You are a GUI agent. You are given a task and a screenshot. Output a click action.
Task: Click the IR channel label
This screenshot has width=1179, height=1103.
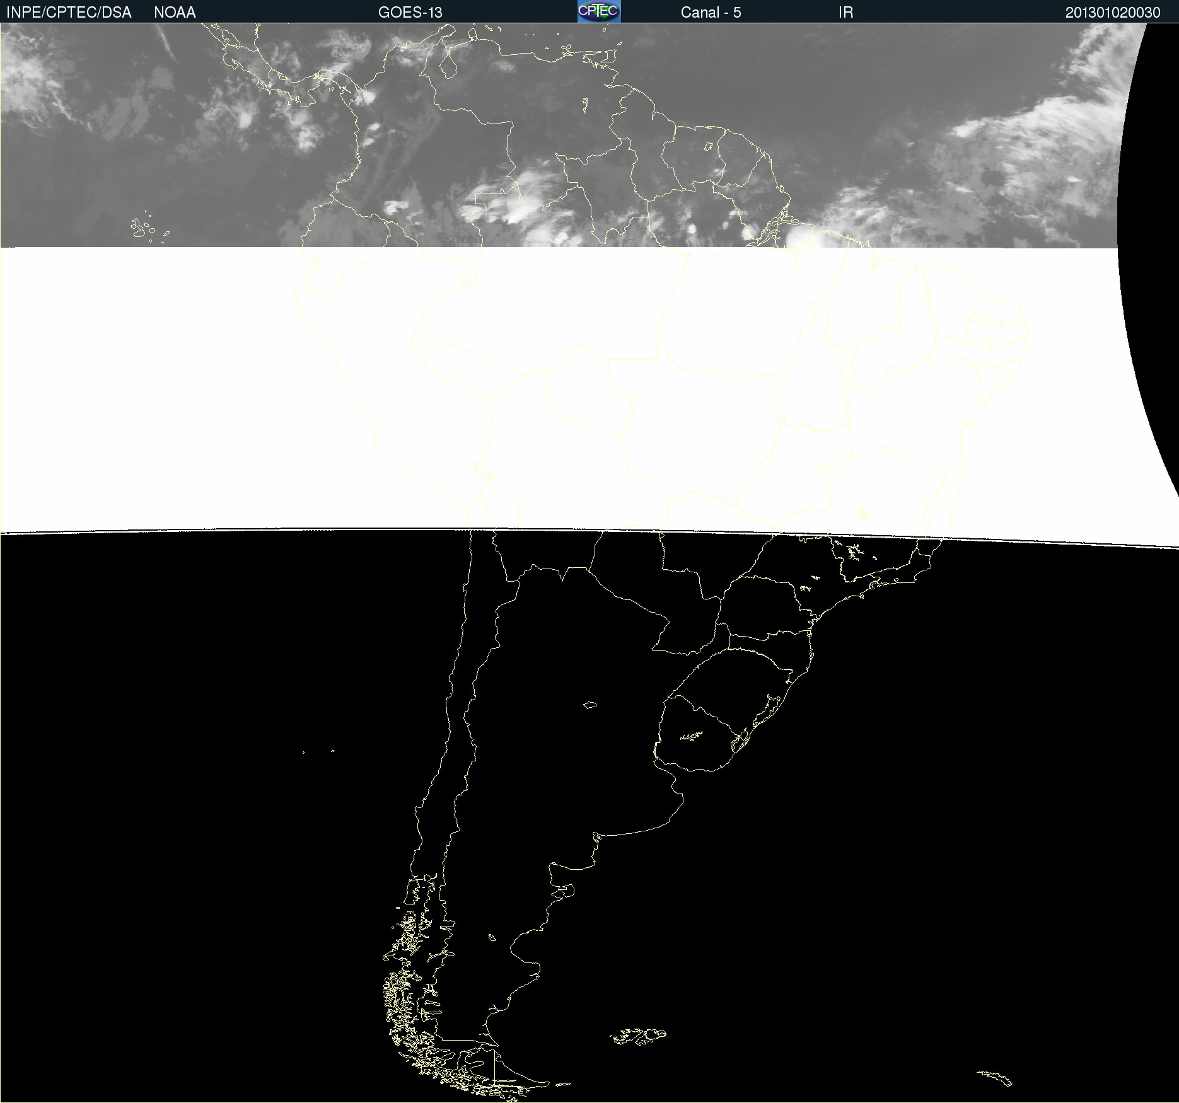tap(845, 13)
